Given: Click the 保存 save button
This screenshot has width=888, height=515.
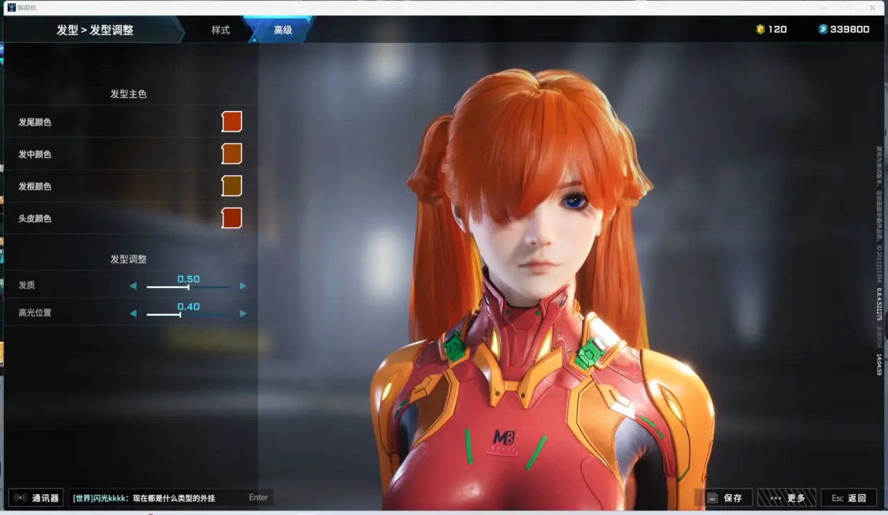Looking at the screenshot, I should 724,498.
